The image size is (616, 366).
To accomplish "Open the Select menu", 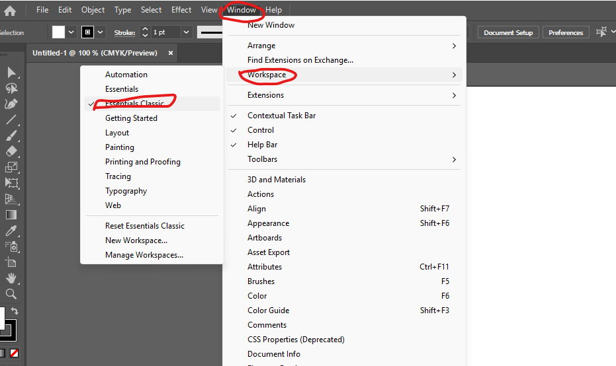I will (152, 10).
